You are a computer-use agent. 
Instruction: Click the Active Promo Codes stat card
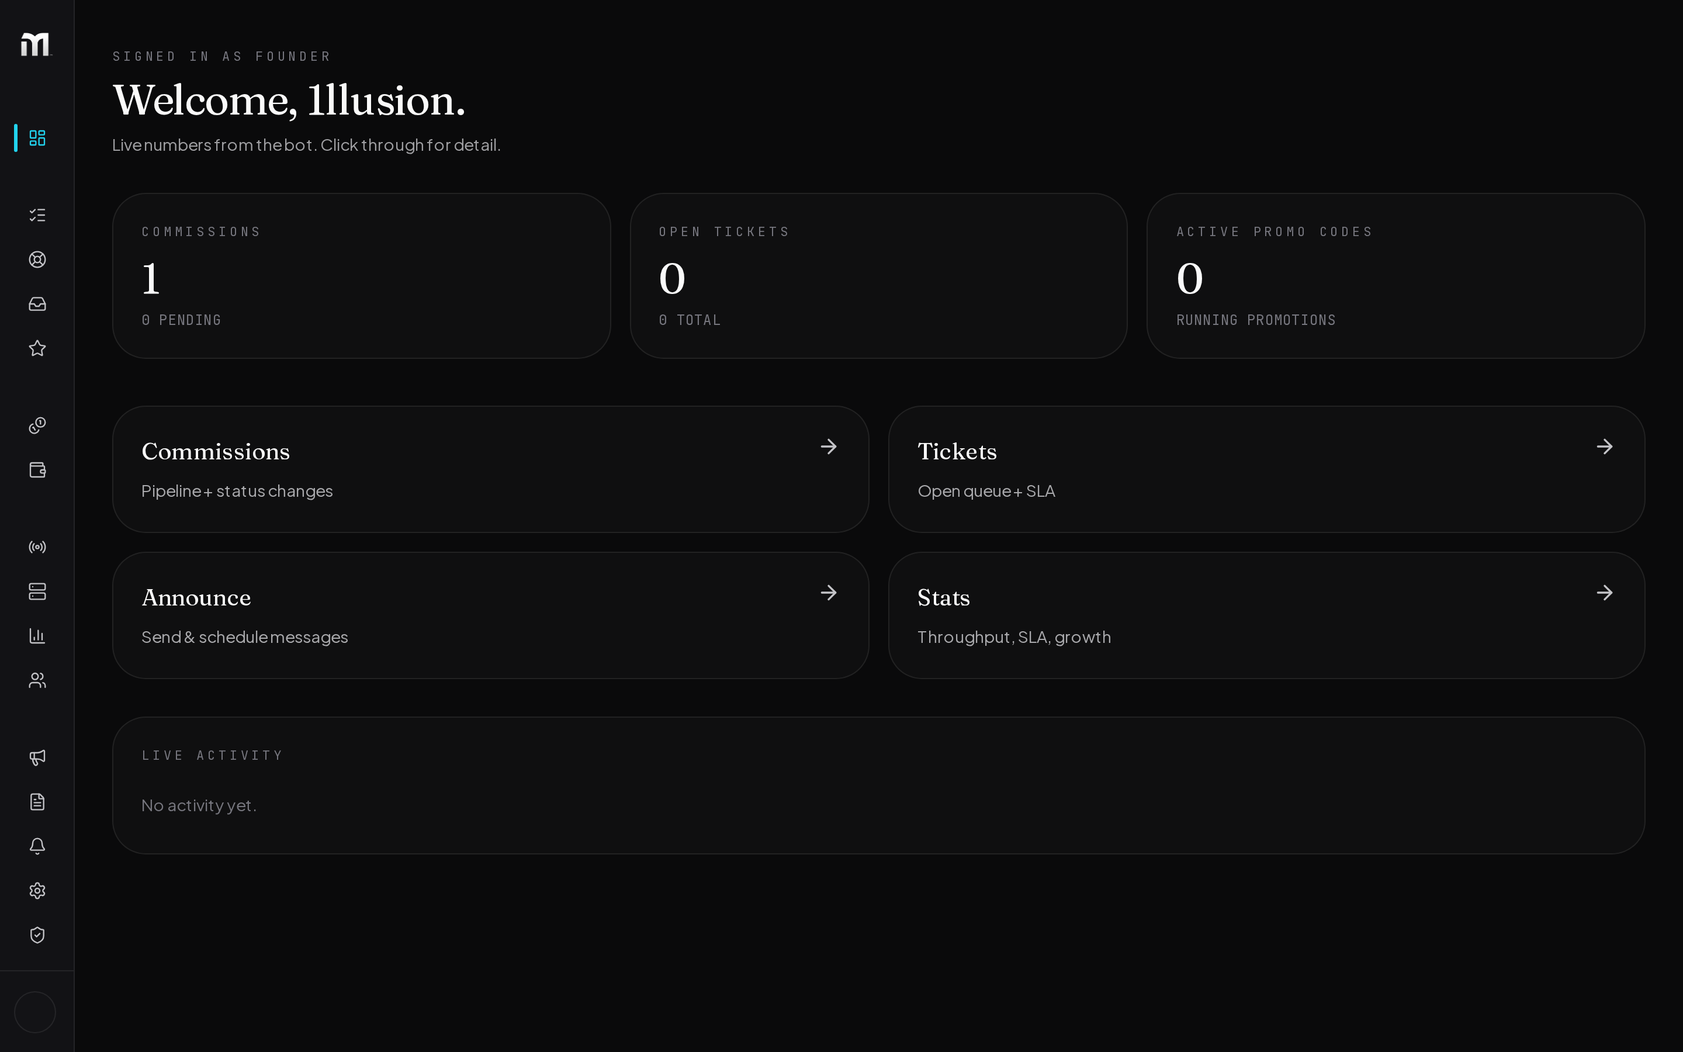point(1395,276)
